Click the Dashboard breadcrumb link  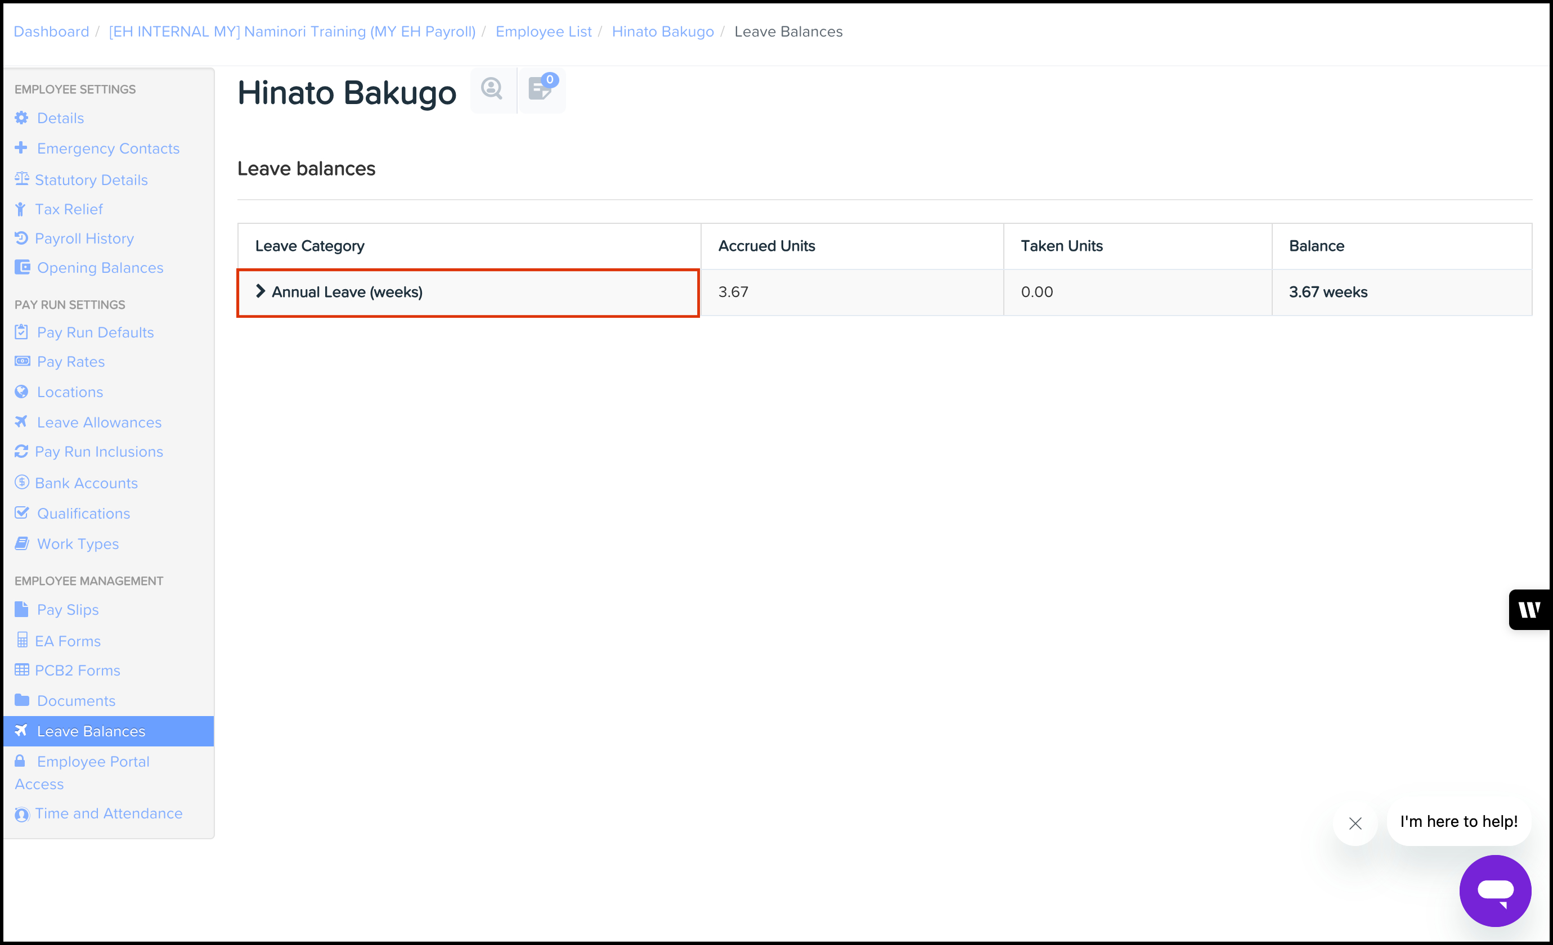point(51,31)
